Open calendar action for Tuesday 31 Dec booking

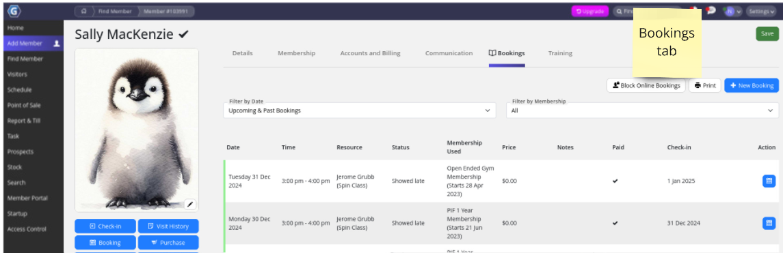coord(769,181)
